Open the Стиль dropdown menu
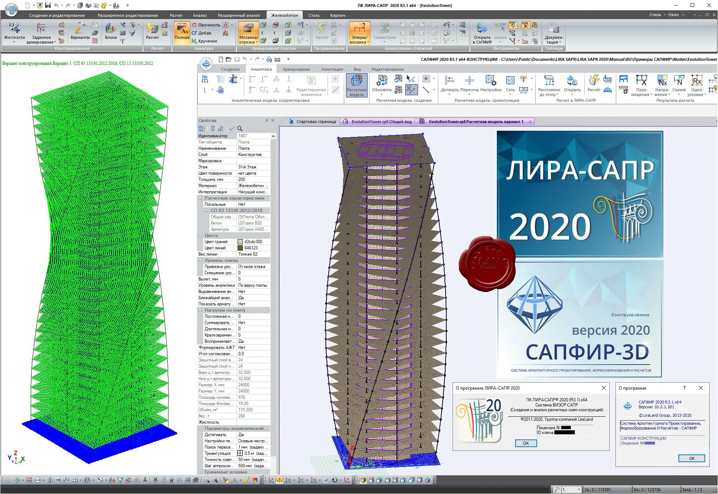The image size is (718, 494). pyautogui.click(x=657, y=15)
